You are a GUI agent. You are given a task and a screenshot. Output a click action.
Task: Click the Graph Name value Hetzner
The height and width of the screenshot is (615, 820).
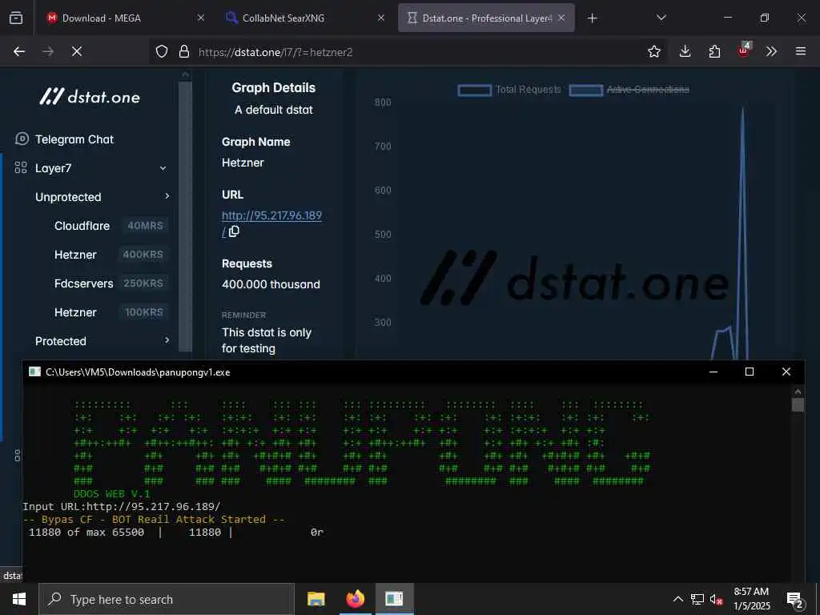click(243, 163)
